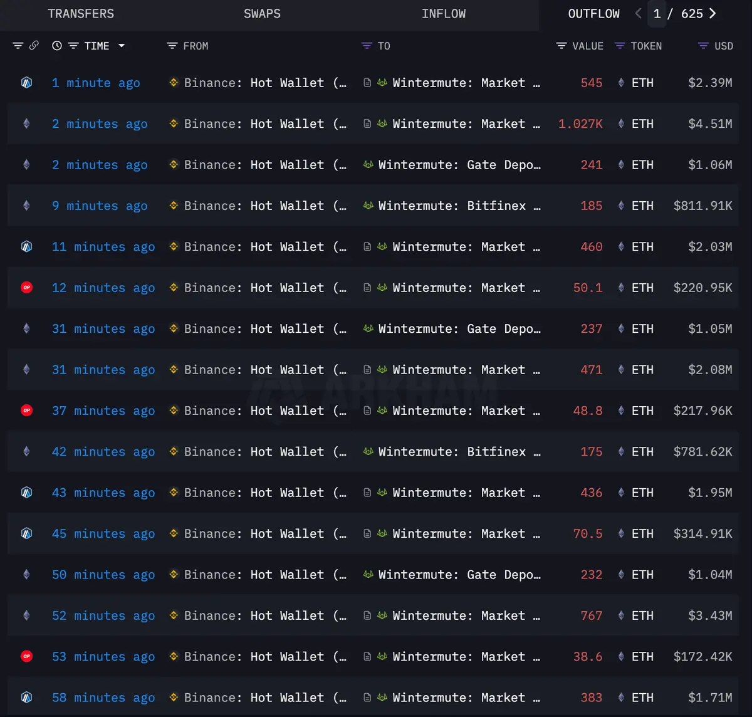Select the $3.43M USD amount

[710, 615]
